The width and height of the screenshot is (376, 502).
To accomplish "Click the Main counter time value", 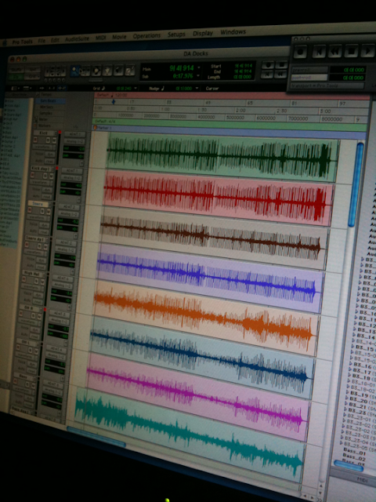I will pyautogui.click(x=182, y=68).
